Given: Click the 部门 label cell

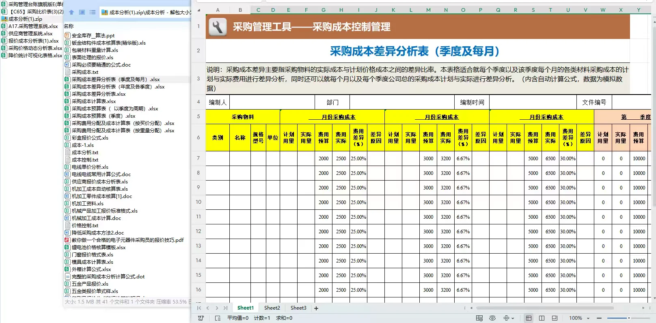Looking at the screenshot, I should 332,102.
